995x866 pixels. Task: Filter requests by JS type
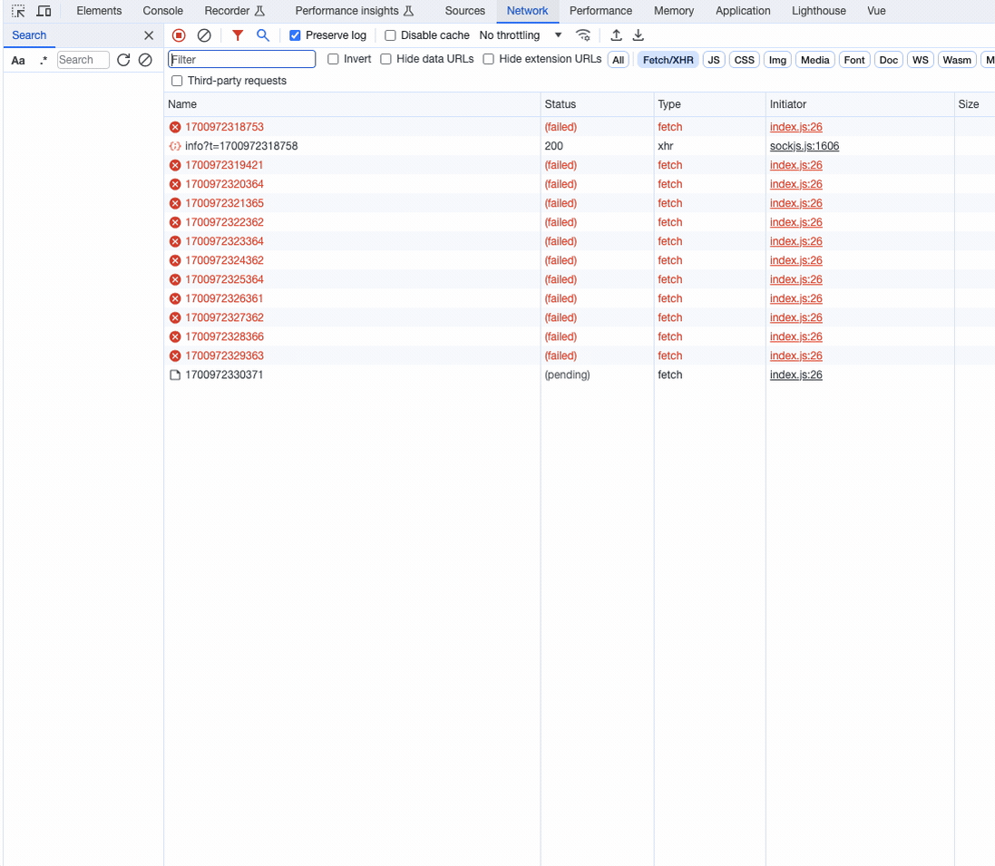pos(714,60)
